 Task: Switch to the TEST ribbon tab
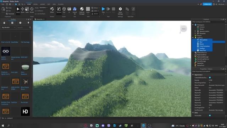[49, 4]
